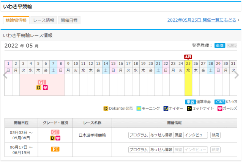Click the Midnight icon in the legend
The image size is (243, 162).
pyautogui.click(x=189, y=109)
